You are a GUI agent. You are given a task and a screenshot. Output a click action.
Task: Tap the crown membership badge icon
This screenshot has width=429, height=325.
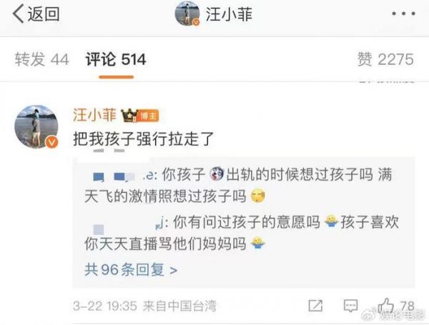tap(129, 115)
